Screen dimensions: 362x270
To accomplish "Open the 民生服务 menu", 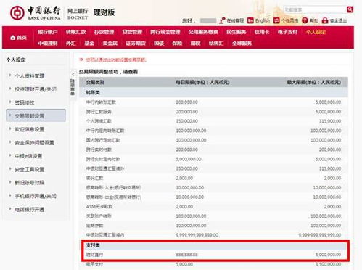I will tap(236, 32).
